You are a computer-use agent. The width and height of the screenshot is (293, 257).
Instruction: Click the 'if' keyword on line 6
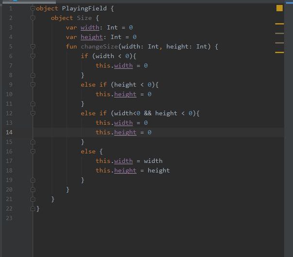tap(84, 56)
